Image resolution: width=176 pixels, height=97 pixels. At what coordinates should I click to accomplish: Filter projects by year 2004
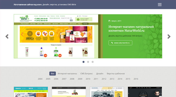click(x=40, y=79)
